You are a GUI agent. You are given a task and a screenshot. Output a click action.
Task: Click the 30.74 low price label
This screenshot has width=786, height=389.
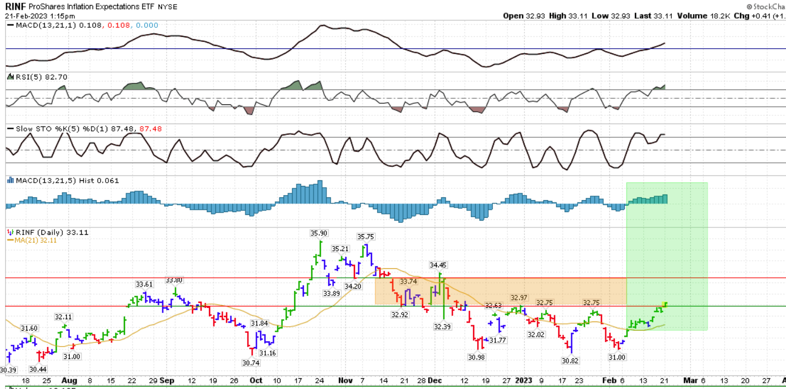(x=250, y=363)
